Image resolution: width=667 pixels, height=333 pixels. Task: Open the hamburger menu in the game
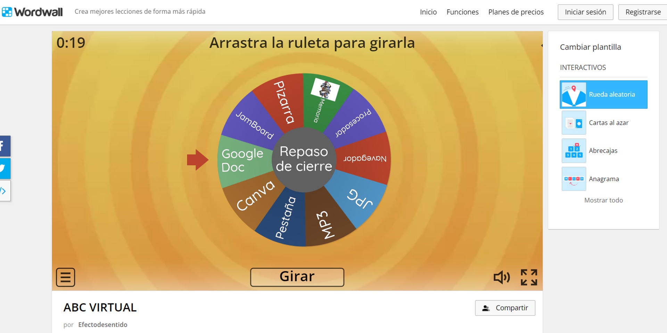66,277
